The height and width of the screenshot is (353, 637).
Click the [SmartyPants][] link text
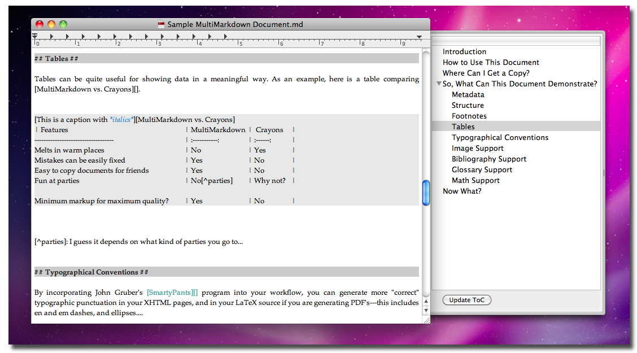[x=172, y=293]
